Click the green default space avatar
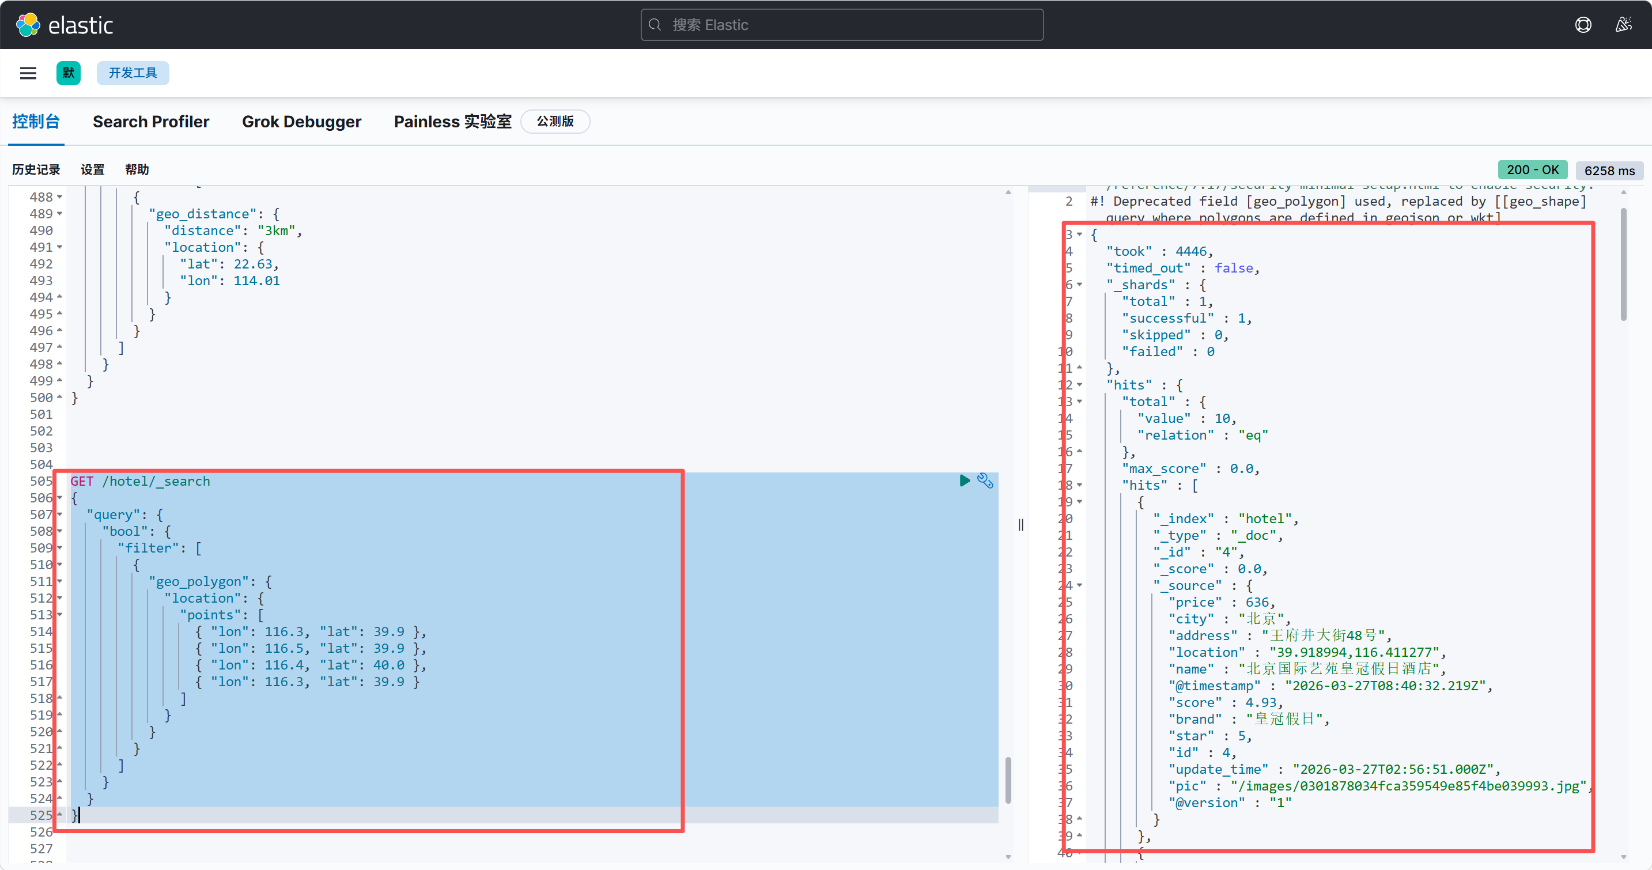The width and height of the screenshot is (1652, 870). (68, 73)
